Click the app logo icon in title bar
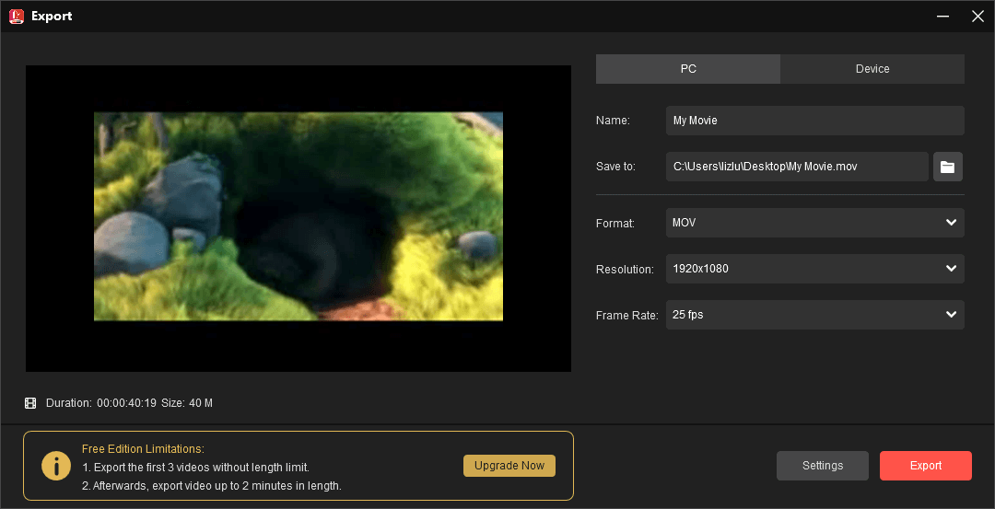The height and width of the screenshot is (509, 995). pyautogui.click(x=17, y=17)
